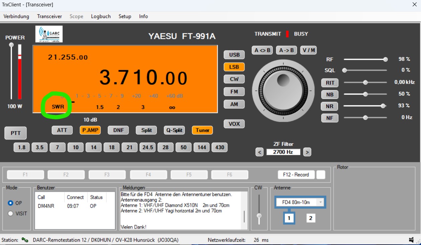The image size is (421, 245).
Task: Adjust the NR level slider
Action: [x=366, y=106]
